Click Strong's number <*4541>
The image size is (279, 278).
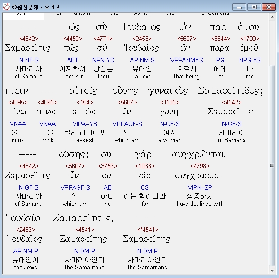[x=148, y=230]
